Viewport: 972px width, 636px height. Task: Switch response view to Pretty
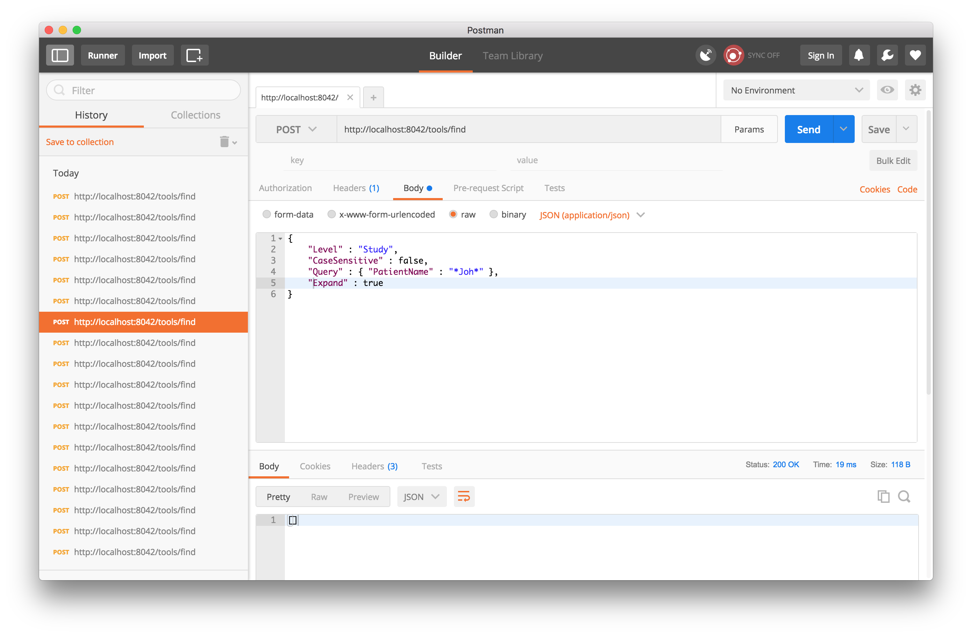point(278,497)
